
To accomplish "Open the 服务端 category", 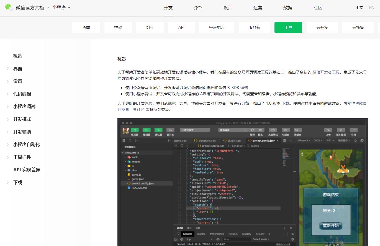I will coord(254,27).
